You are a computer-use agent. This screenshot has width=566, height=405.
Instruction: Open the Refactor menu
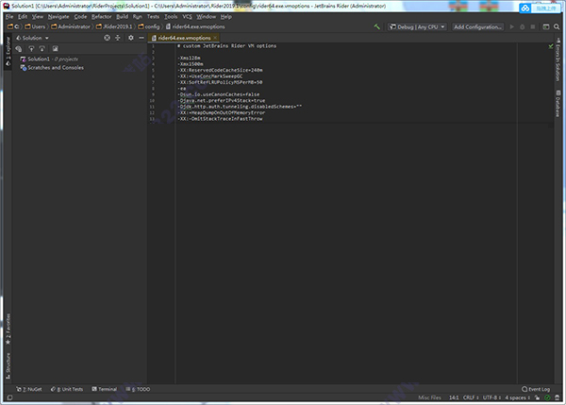click(102, 17)
